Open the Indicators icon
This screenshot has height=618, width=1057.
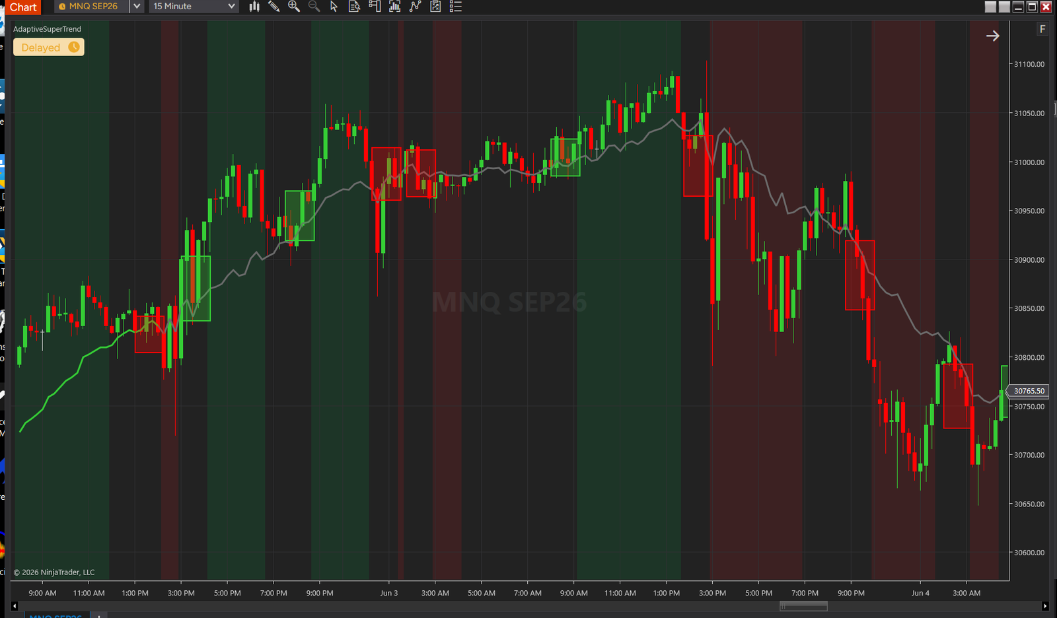click(415, 7)
